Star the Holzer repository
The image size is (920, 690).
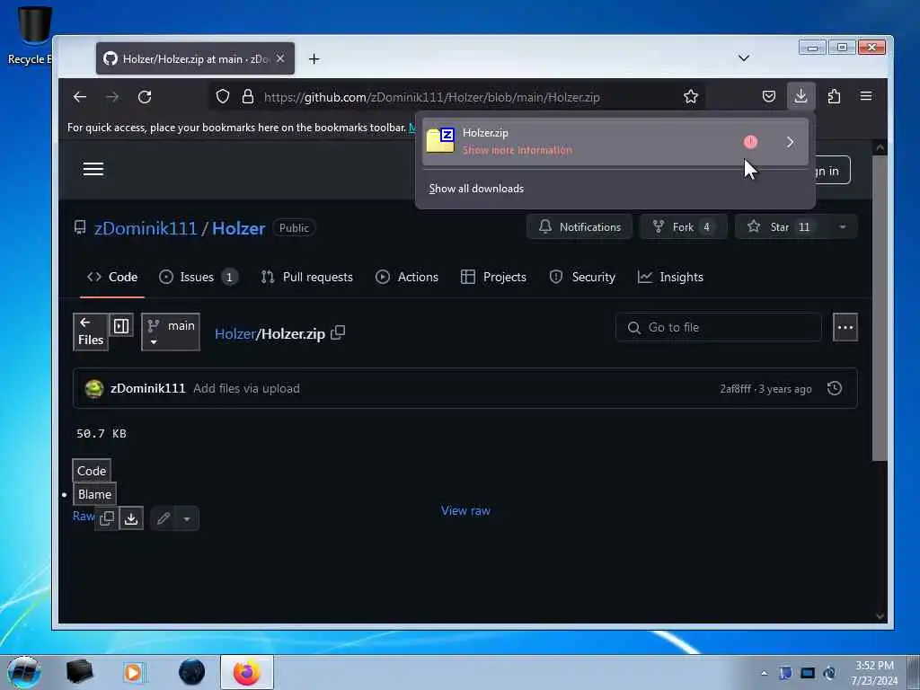coord(781,227)
